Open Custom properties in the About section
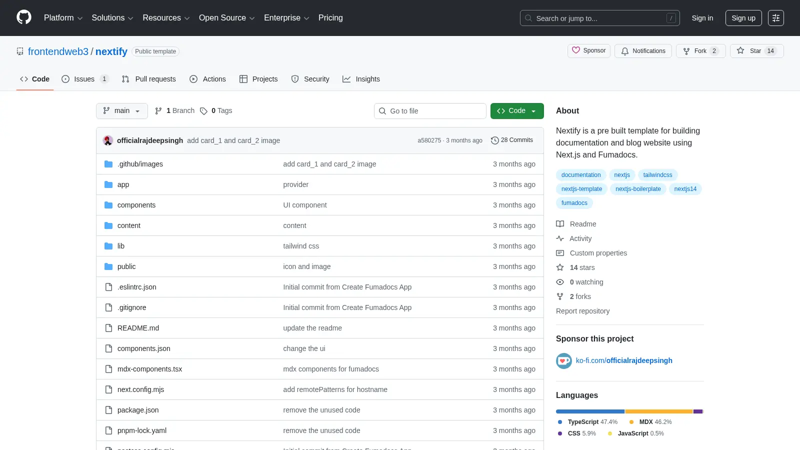This screenshot has width=800, height=450. [591, 253]
